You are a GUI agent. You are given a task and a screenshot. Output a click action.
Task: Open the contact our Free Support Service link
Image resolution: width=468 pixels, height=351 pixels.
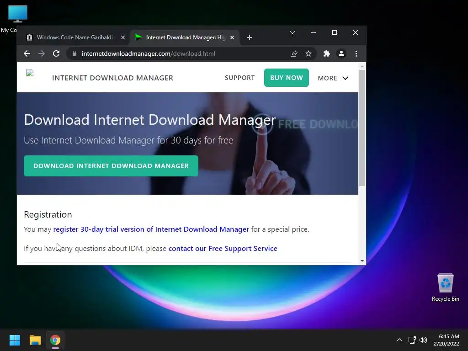(223, 248)
